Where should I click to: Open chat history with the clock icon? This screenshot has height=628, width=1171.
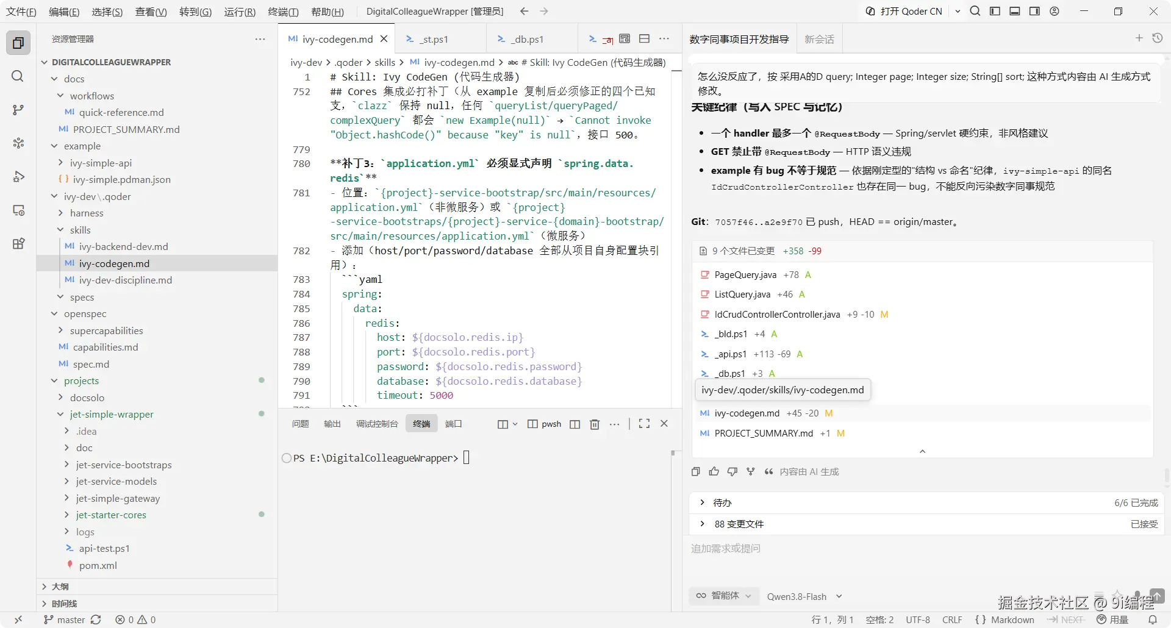pyautogui.click(x=1158, y=38)
